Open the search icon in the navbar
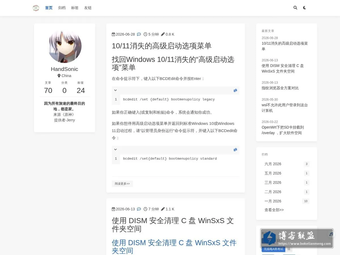Screen dimensions: 340x255 click(x=295, y=8)
